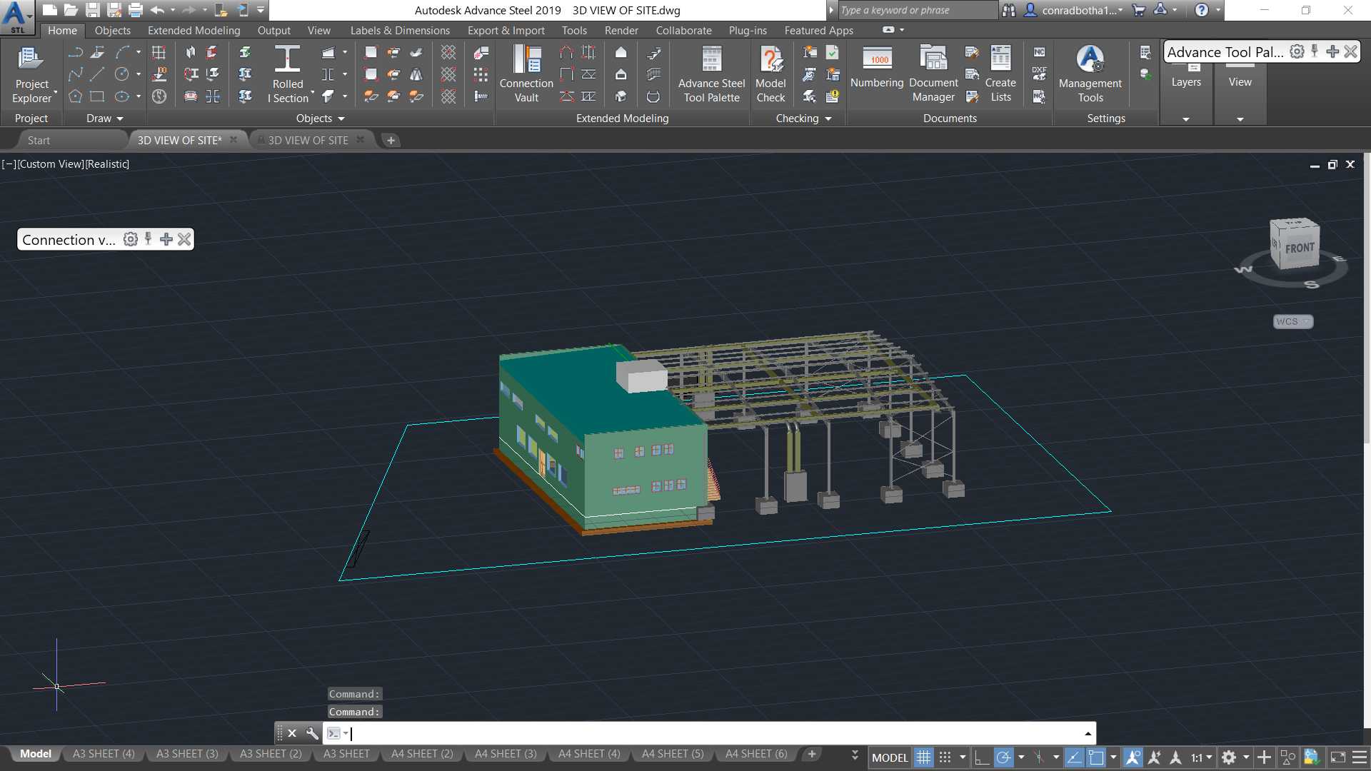Open a drawing with the Open folder icon
This screenshot has height=771, width=1371.
[71, 10]
